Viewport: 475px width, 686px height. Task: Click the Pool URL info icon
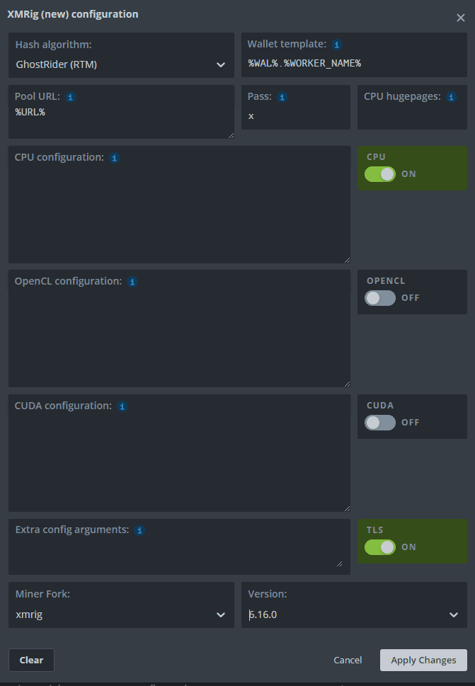point(71,97)
